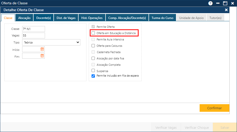Open the Fim date calendar picker
This screenshot has width=237, height=132.
[x=42, y=56]
